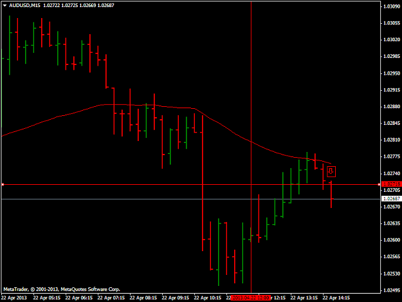The width and height of the screenshot is (402, 302).
Task: Click the 1.02565 price scale label
Action: tap(392, 257)
